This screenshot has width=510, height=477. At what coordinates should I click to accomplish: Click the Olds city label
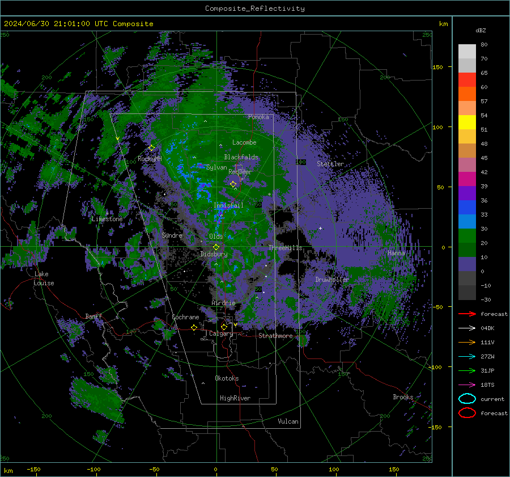coord(216,237)
